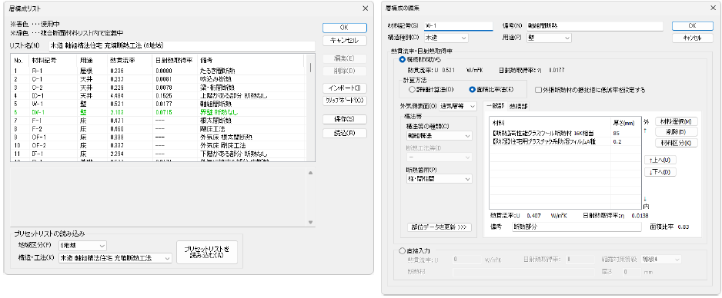Click the layer list vertical scrollbar
The width and height of the screenshot is (722, 298).
click(311, 108)
